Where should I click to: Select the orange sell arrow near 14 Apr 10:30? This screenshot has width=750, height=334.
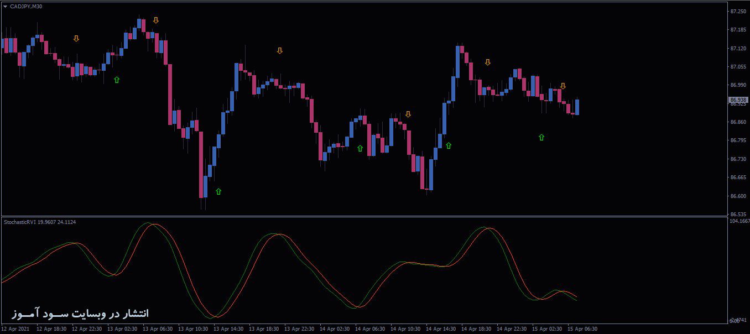tap(408, 113)
